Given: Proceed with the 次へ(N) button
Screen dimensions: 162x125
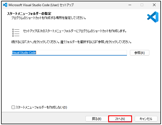Looking at the screenshot, I should (x=120, y=119).
